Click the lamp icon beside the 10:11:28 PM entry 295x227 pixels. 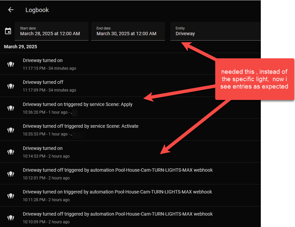tap(10, 195)
